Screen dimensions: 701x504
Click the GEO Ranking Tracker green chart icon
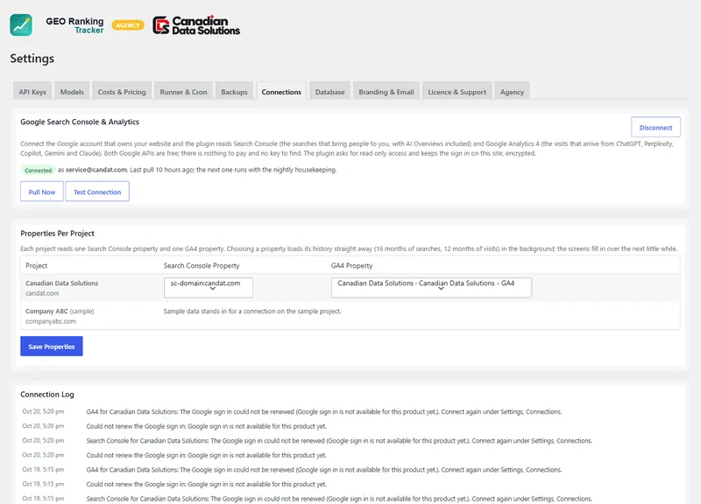(21, 25)
